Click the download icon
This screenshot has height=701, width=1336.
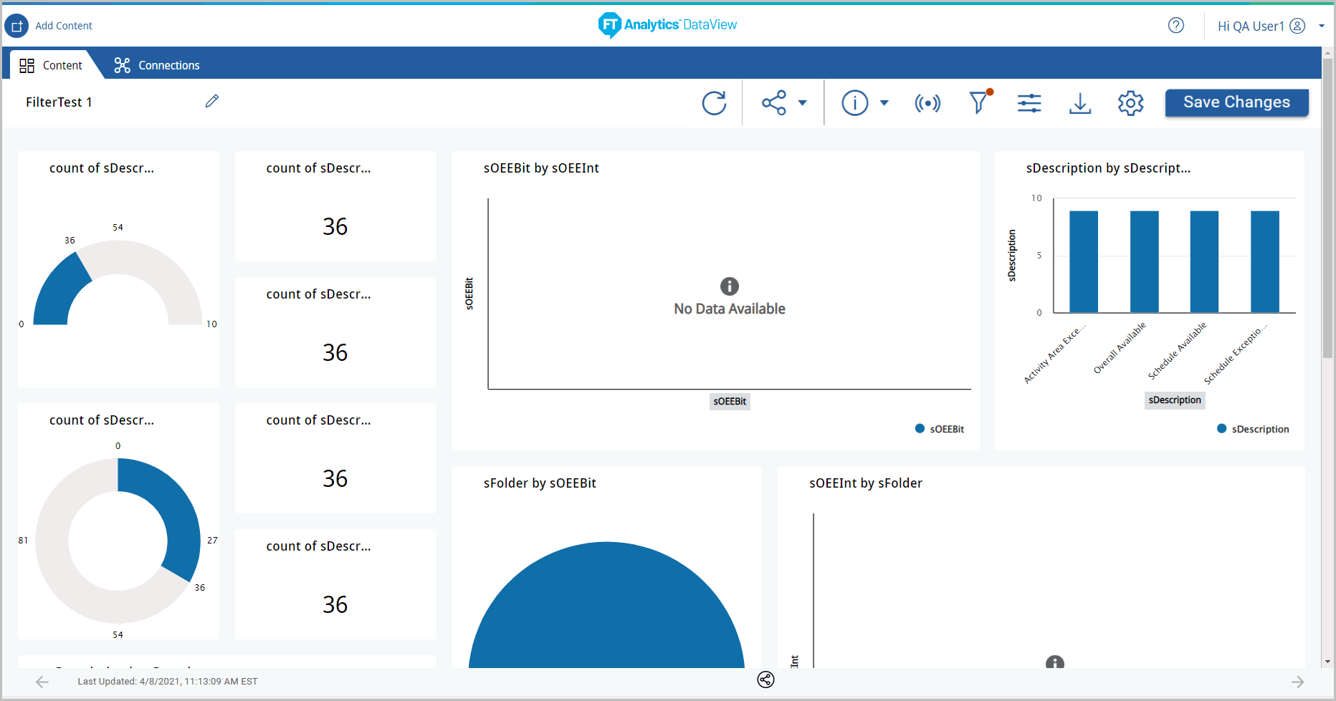click(x=1080, y=103)
